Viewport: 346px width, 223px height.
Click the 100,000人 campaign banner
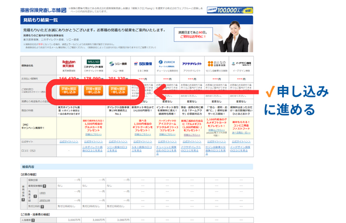[x=230, y=10]
